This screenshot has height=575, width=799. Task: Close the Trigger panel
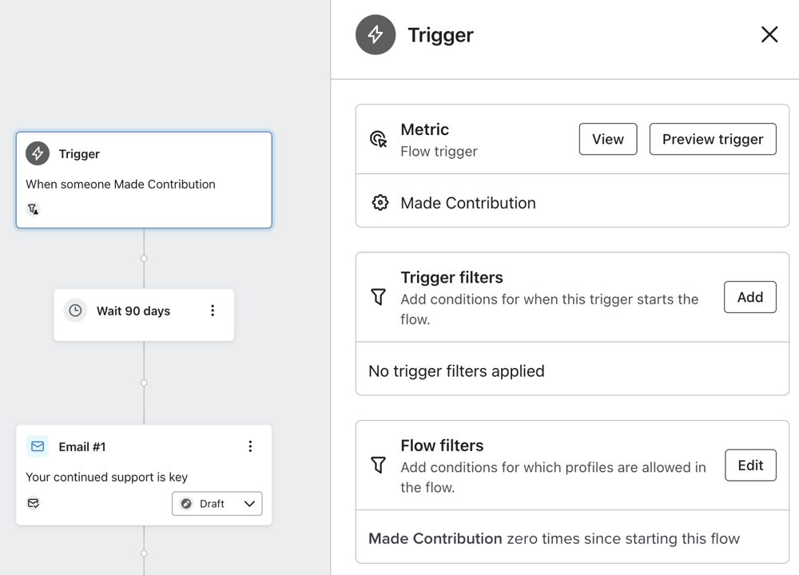coord(769,34)
